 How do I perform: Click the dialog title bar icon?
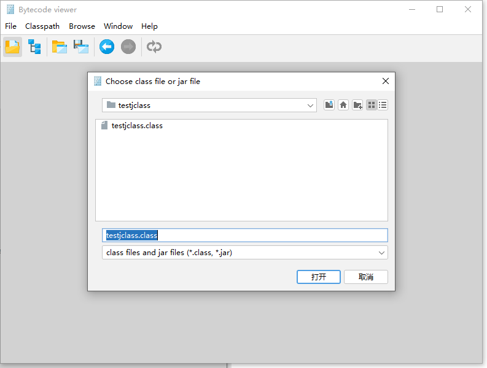pyautogui.click(x=98, y=81)
